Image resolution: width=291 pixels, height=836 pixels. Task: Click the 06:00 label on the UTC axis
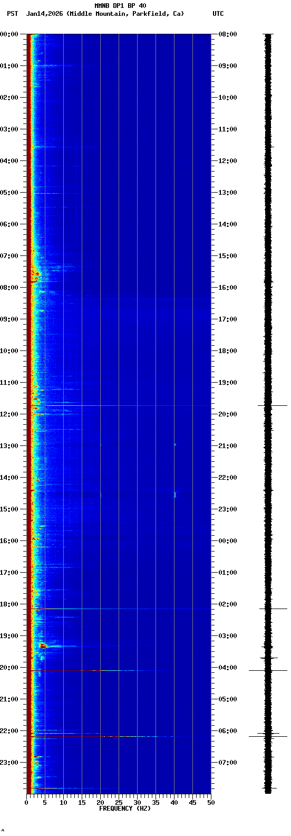click(x=228, y=731)
